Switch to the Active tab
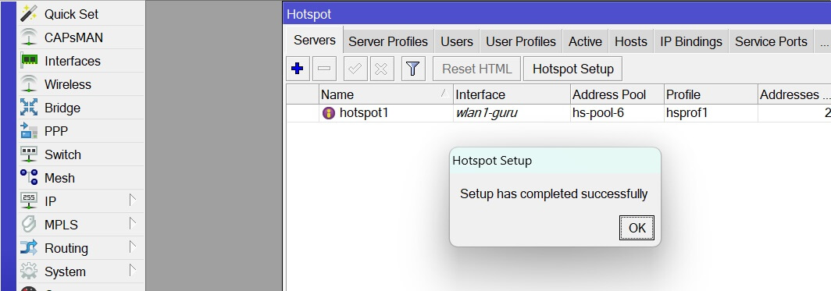The image size is (831, 291). 585,41
